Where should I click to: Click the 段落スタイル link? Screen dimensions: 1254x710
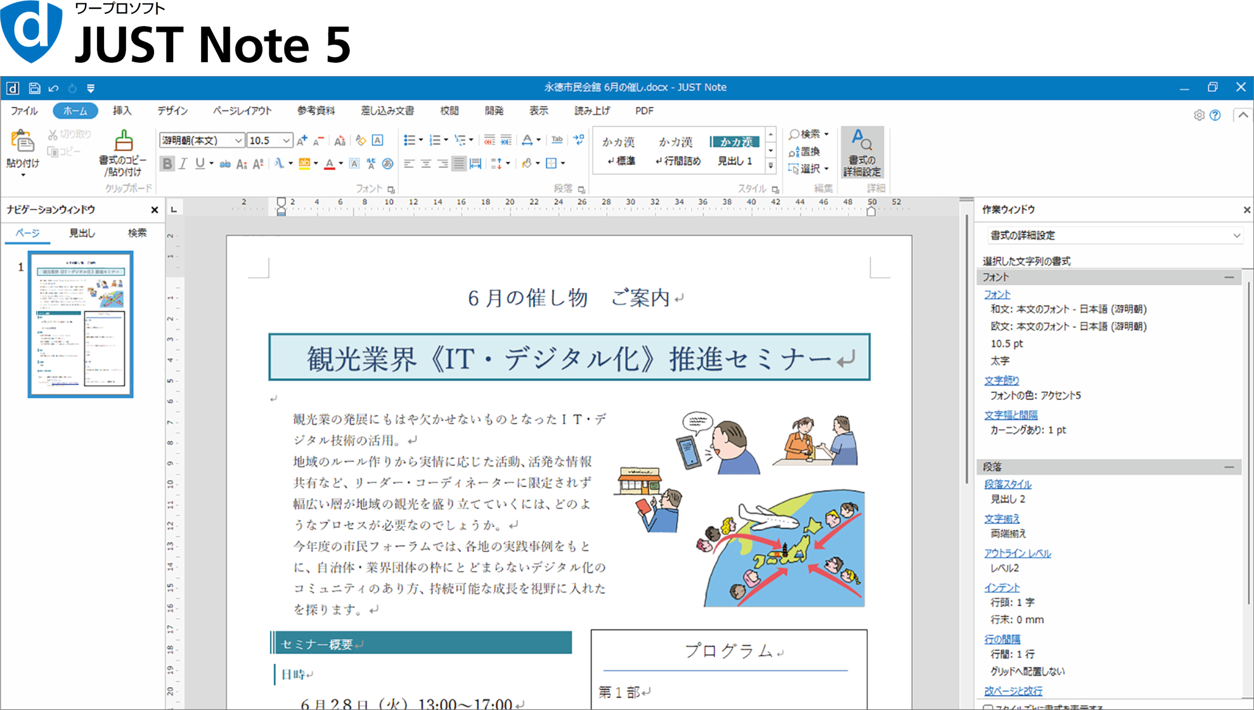click(x=1007, y=484)
